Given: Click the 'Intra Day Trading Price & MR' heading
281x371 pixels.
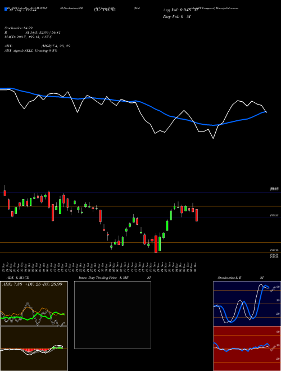Looking at the screenshot, I should 104,278.
